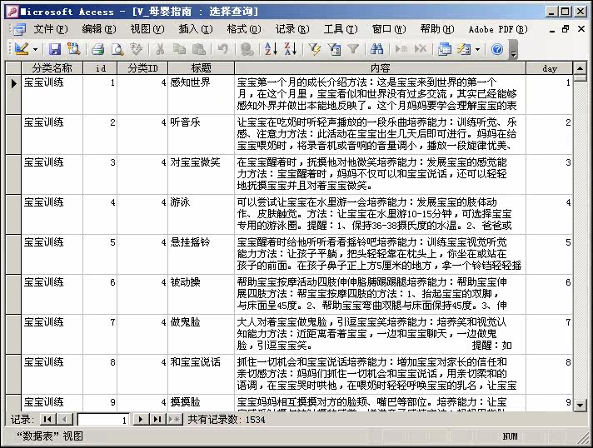Open Filter By Form icon

[x=334, y=49]
